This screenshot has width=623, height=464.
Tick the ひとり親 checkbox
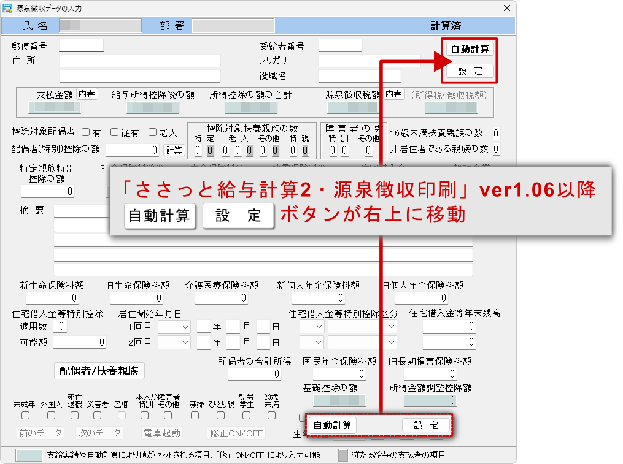pos(222,416)
